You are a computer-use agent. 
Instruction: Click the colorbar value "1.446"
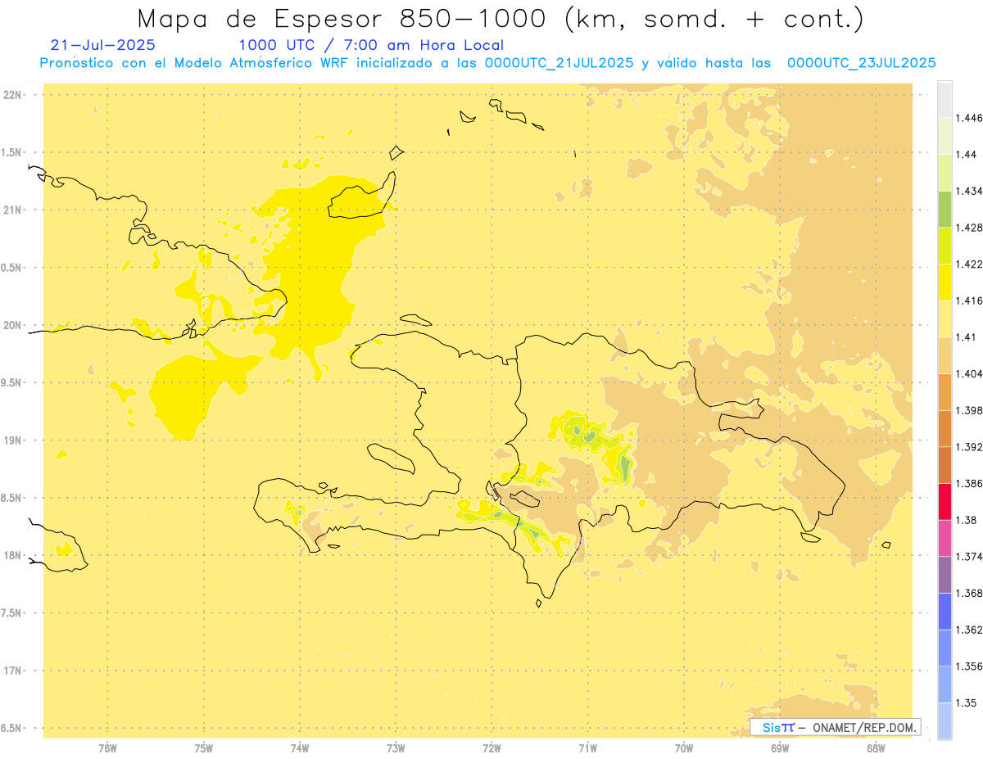[x=969, y=118]
